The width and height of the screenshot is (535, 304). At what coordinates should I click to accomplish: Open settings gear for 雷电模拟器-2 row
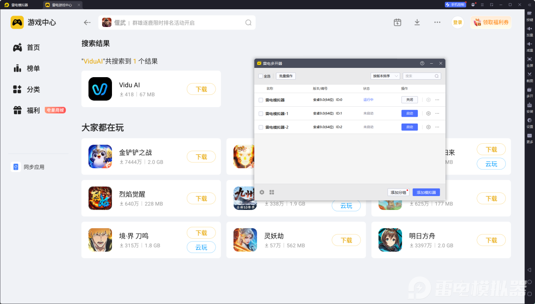pyautogui.click(x=429, y=127)
